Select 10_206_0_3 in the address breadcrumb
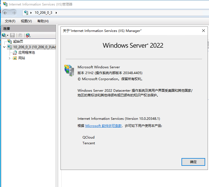This screenshot has width=209, height=187. pos(43,13)
